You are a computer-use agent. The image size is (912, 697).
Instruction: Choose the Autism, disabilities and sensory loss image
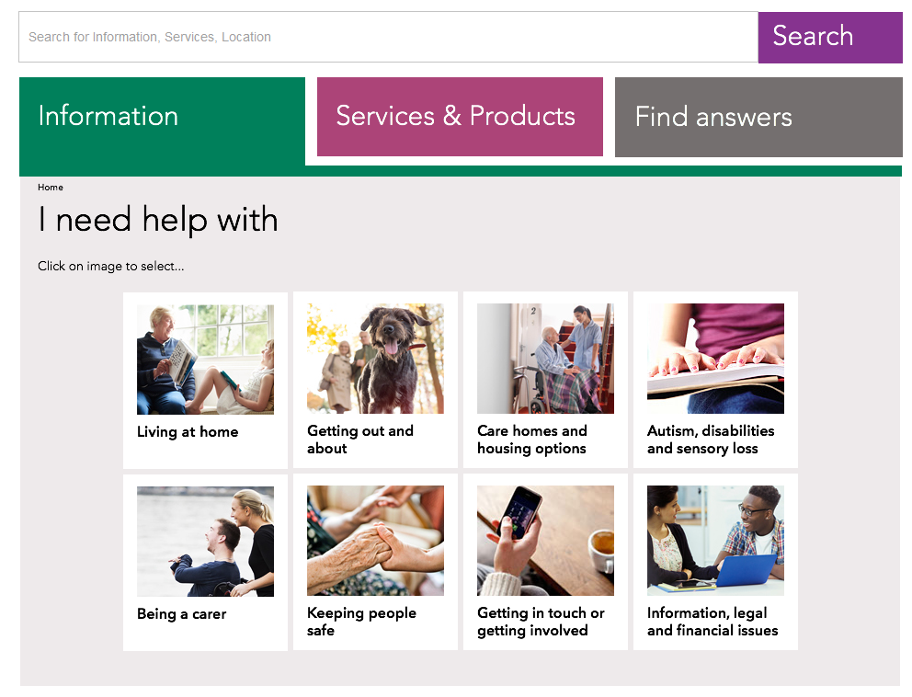(x=715, y=359)
